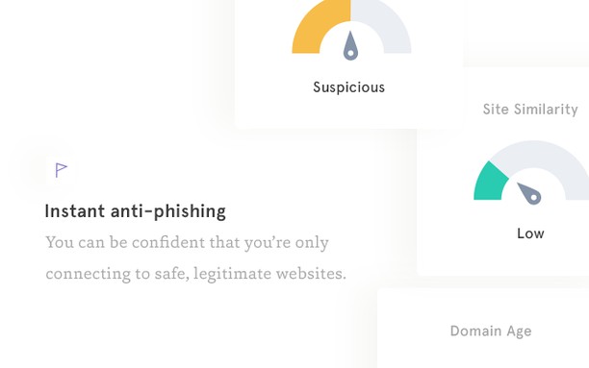This screenshot has width=589, height=368.
Task: Click the Suspicious card's empty area below label
Action: (x=349, y=111)
